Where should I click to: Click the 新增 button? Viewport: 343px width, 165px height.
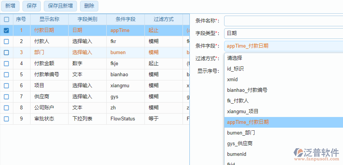click(x=10, y=6)
